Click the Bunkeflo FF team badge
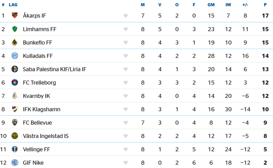This screenshot has height=168, width=273. pyautogui.click(x=15, y=42)
